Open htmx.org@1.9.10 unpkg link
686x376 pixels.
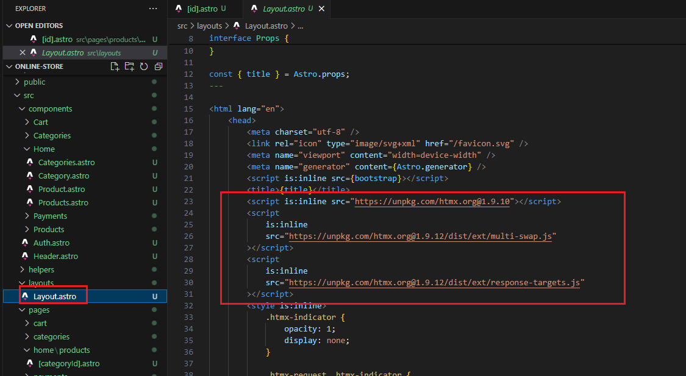pyautogui.click(x=432, y=202)
